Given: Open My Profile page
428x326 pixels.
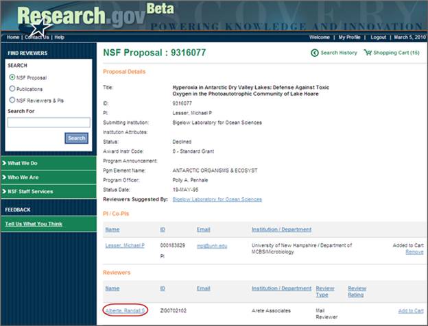Looking at the screenshot, I should [352, 37].
